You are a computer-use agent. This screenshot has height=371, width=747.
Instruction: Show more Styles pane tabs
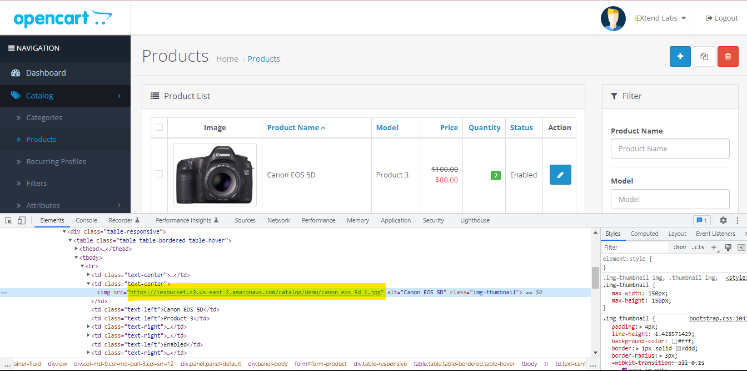point(744,234)
